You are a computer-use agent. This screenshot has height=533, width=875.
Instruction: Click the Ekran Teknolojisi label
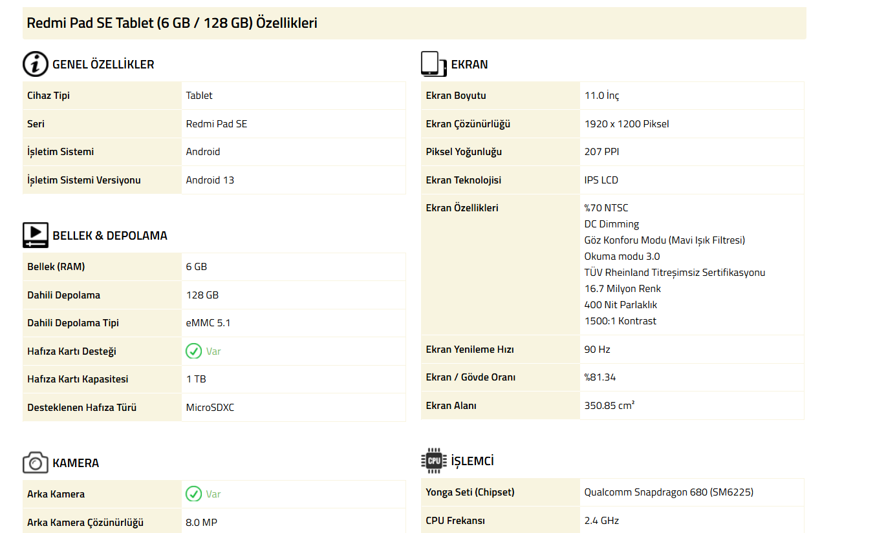[464, 180]
